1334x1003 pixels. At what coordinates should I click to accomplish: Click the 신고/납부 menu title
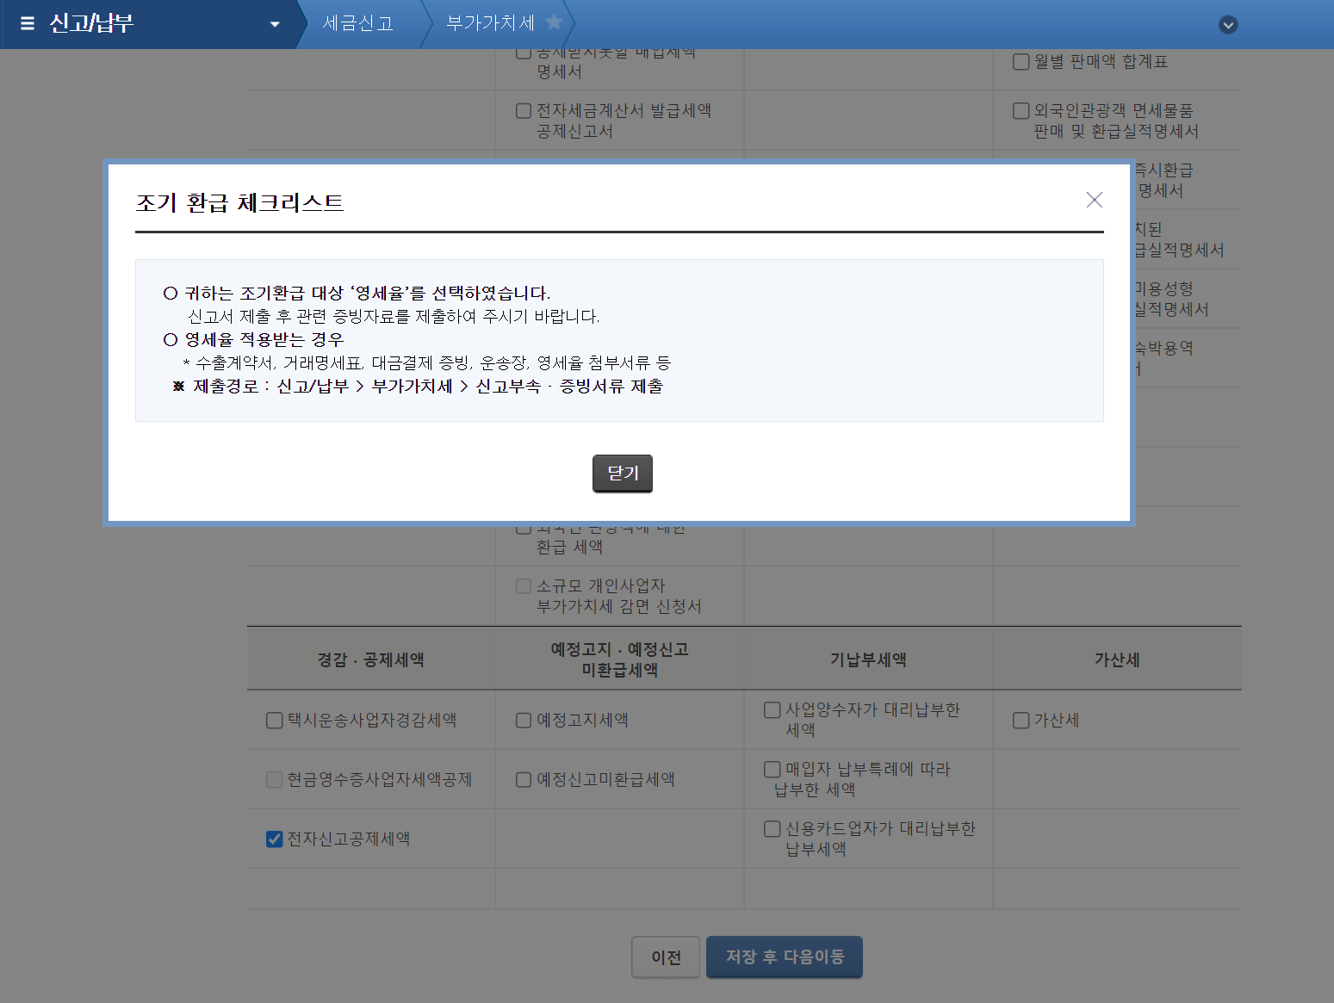click(x=91, y=23)
